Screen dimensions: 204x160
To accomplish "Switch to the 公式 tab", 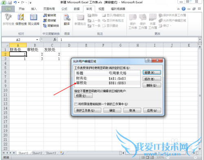I will point(64,9).
